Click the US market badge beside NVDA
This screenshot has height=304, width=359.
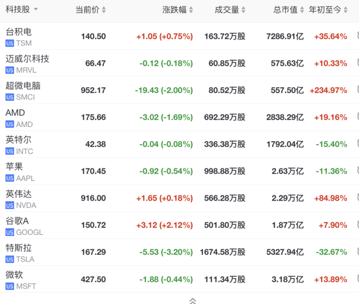tap(10, 205)
